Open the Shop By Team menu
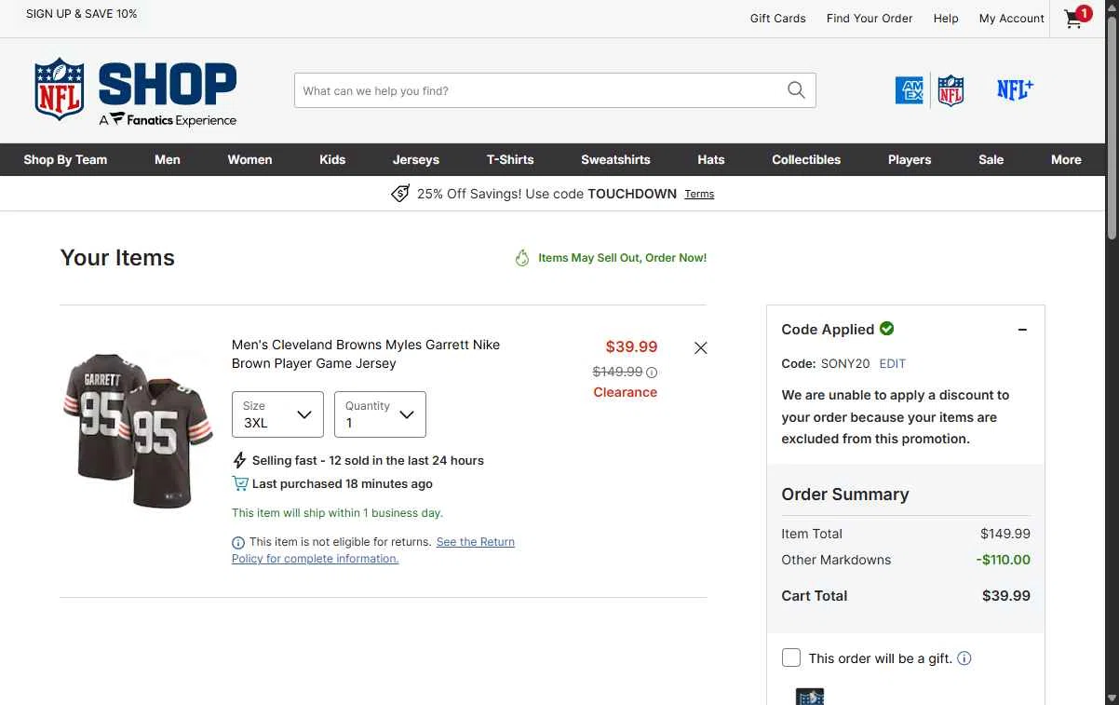 pyautogui.click(x=65, y=159)
